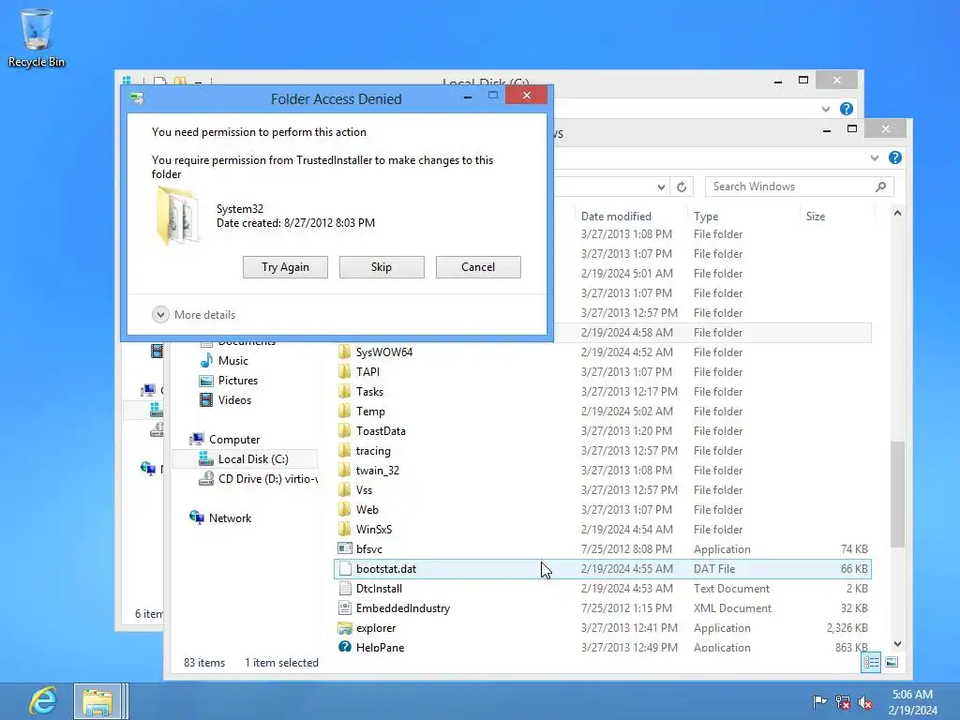Viewport: 960px width, 720px height.
Task: Select the Temp folder name
Action: (370, 412)
